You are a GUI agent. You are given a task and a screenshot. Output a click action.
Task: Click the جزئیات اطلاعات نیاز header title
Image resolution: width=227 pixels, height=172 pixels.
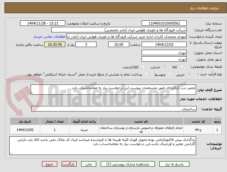(204, 8)
